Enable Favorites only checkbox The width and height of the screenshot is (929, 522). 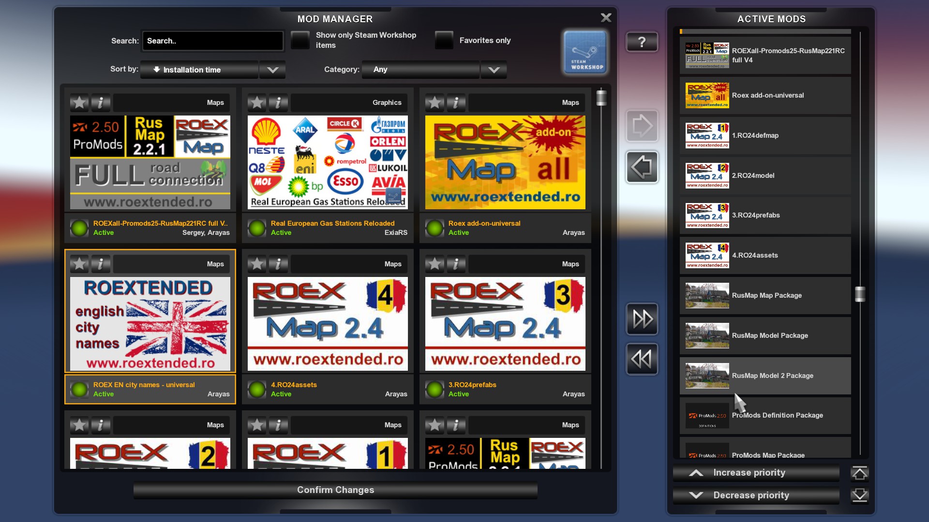pos(444,40)
